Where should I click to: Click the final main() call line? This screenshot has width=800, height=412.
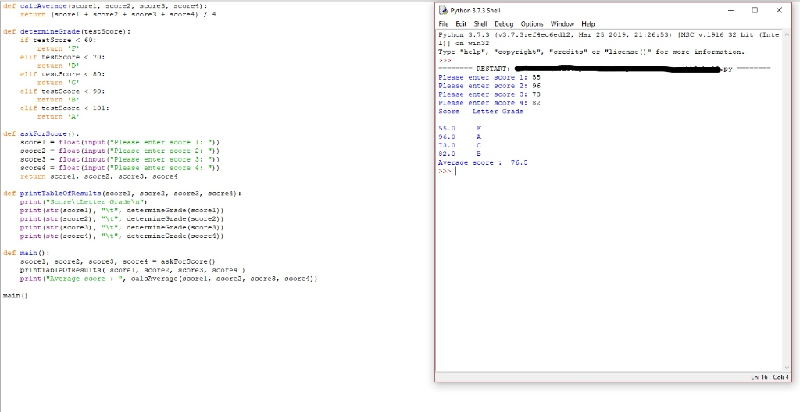16,296
